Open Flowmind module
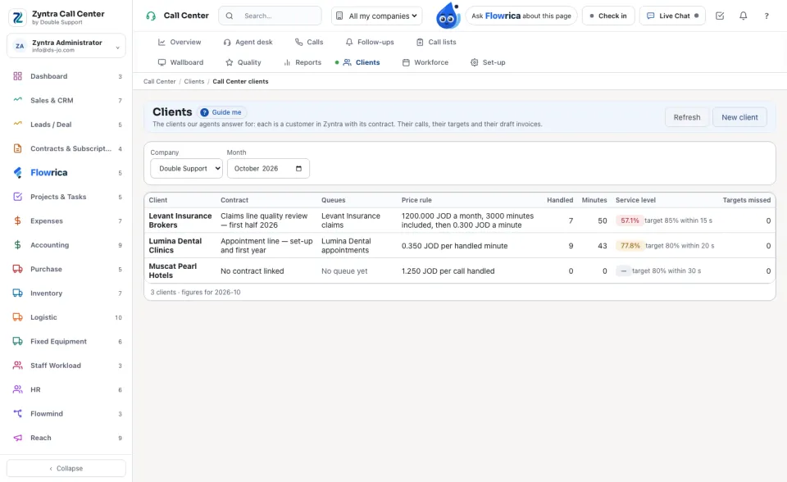The width and height of the screenshot is (787, 482). point(66,414)
